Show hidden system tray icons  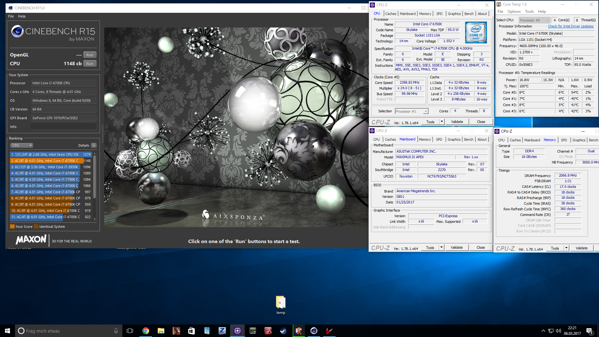click(x=543, y=331)
